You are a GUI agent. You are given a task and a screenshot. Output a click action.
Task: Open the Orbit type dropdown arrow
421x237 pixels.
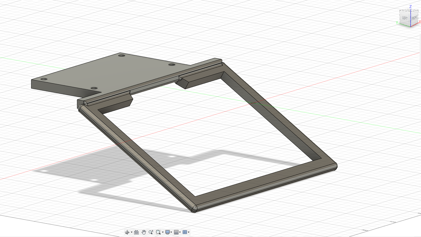point(131,232)
